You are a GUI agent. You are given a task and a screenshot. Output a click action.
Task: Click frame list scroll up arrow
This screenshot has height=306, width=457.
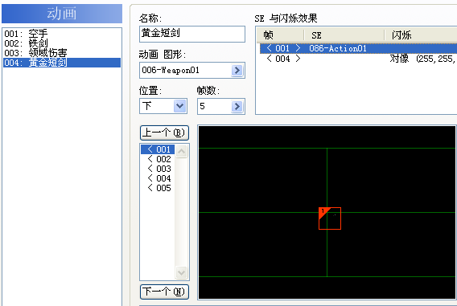181,151
